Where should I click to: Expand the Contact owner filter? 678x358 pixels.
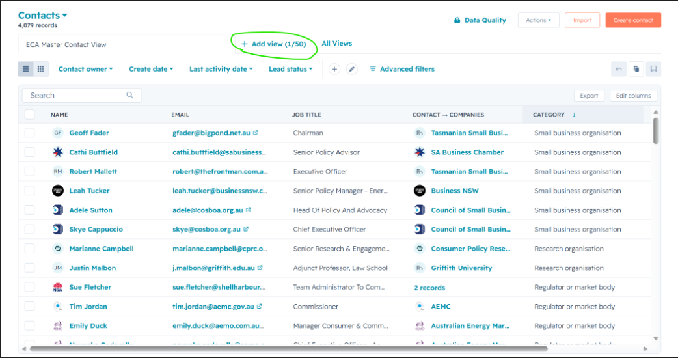point(86,69)
